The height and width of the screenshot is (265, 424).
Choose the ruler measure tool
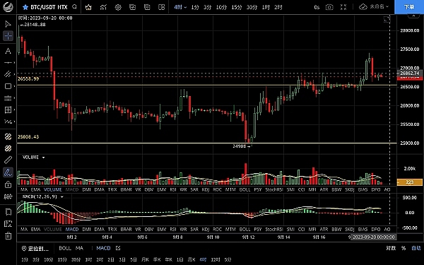coord(8,160)
